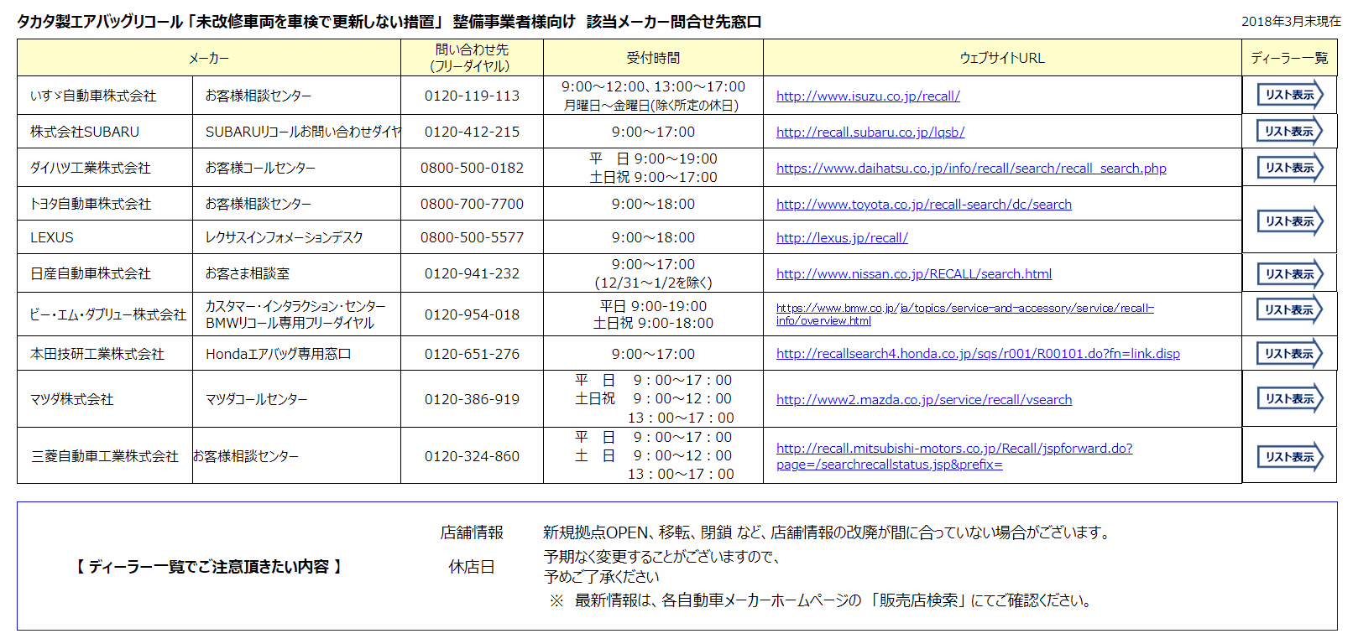Select the 店舗情報 label in notes box
This screenshot has height=644, width=1353.
472,532
